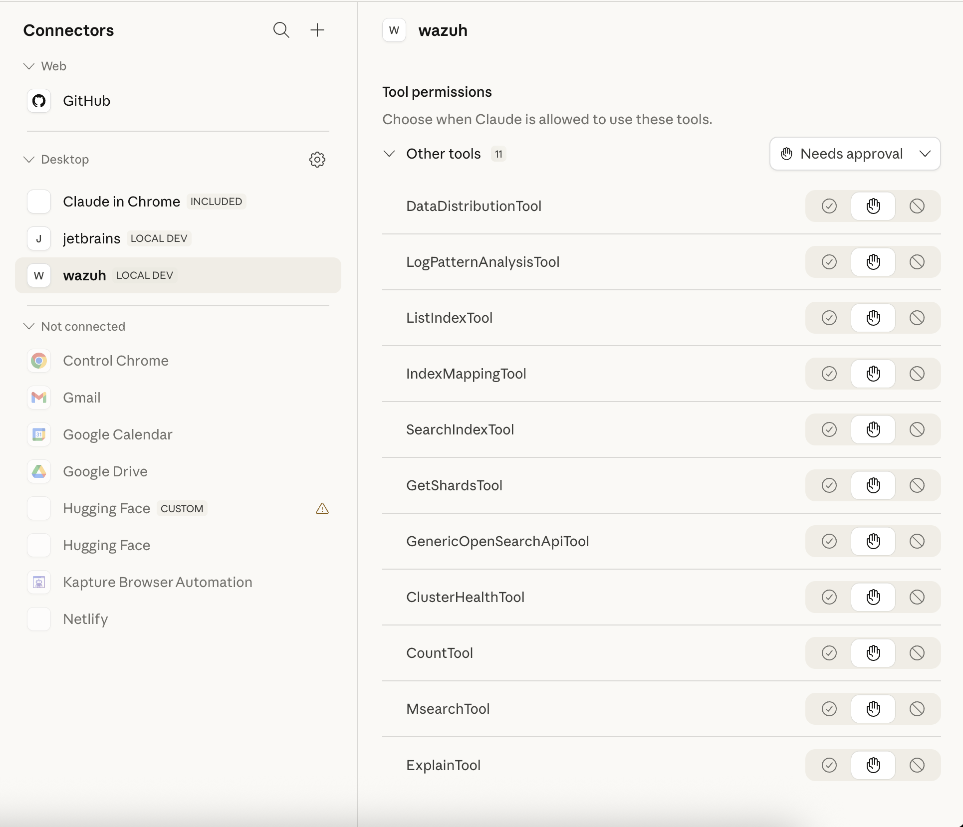The image size is (963, 827).
Task: Click the Google Drive icon
Action: click(38, 471)
